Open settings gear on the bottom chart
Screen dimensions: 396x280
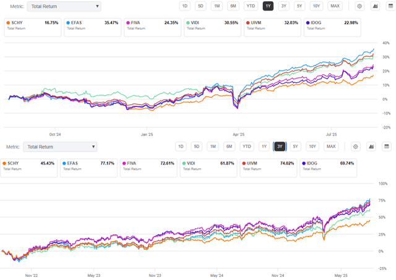(x=356, y=146)
